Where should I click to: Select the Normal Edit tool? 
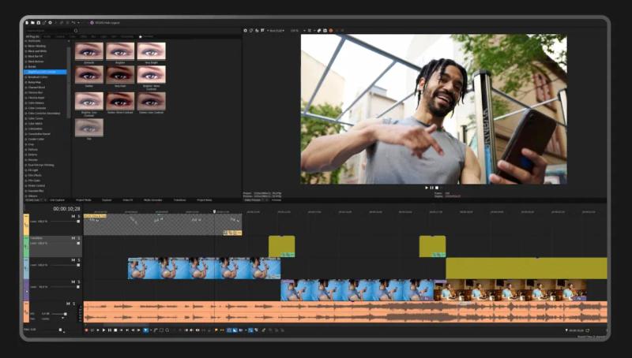tap(145, 330)
